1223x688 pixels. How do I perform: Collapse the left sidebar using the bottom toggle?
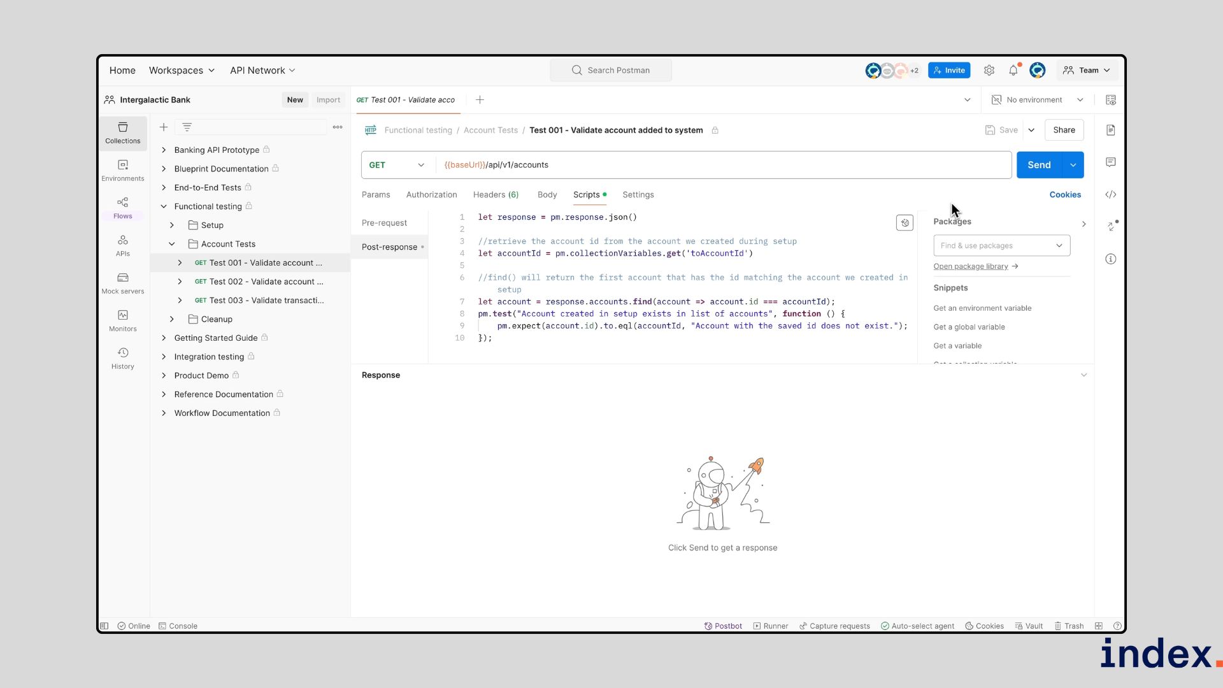pyautogui.click(x=104, y=626)
